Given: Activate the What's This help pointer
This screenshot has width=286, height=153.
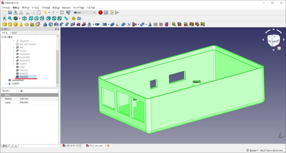Looking at the screenshot, I should (x=68, y=13).
